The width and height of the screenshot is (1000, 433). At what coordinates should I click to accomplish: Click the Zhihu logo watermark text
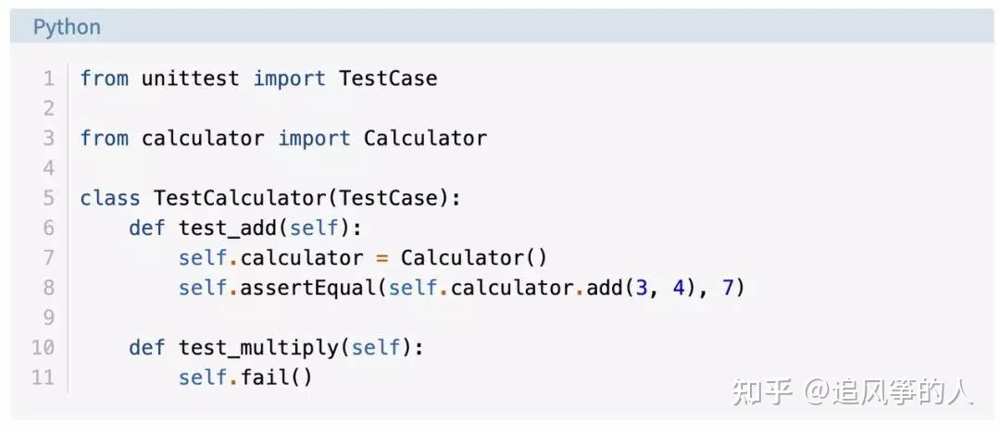click(762, 392)
